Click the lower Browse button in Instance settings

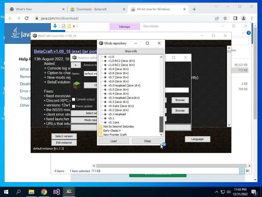[180, 111]
